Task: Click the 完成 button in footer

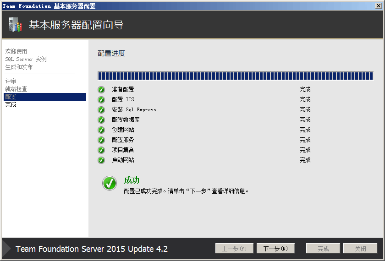Action: tap(323, 249)
